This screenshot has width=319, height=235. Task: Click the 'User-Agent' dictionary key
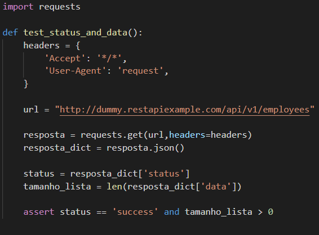pyautogui.click(x=76, y=71)
